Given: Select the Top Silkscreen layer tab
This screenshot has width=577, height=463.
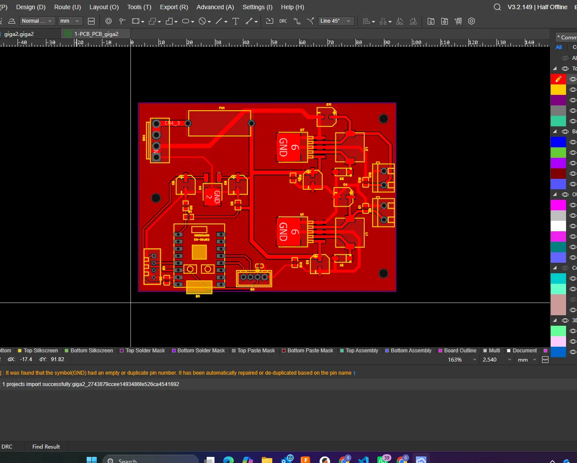Looking at the screenshot, I should [38, 351].
